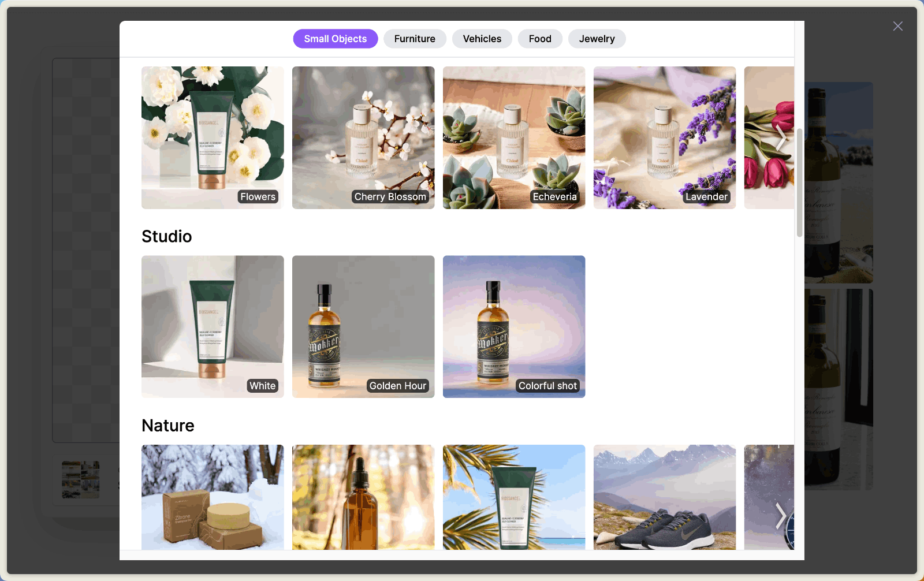The width and height of the screenshot is (924, 581).
Task: Click the vertical scrollbar in template list
Action: pos(799,182)
